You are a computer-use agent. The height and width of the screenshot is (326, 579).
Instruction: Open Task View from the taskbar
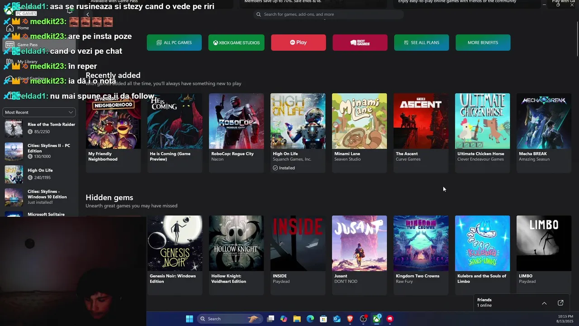pyautogui.click(x=271, y=319)
